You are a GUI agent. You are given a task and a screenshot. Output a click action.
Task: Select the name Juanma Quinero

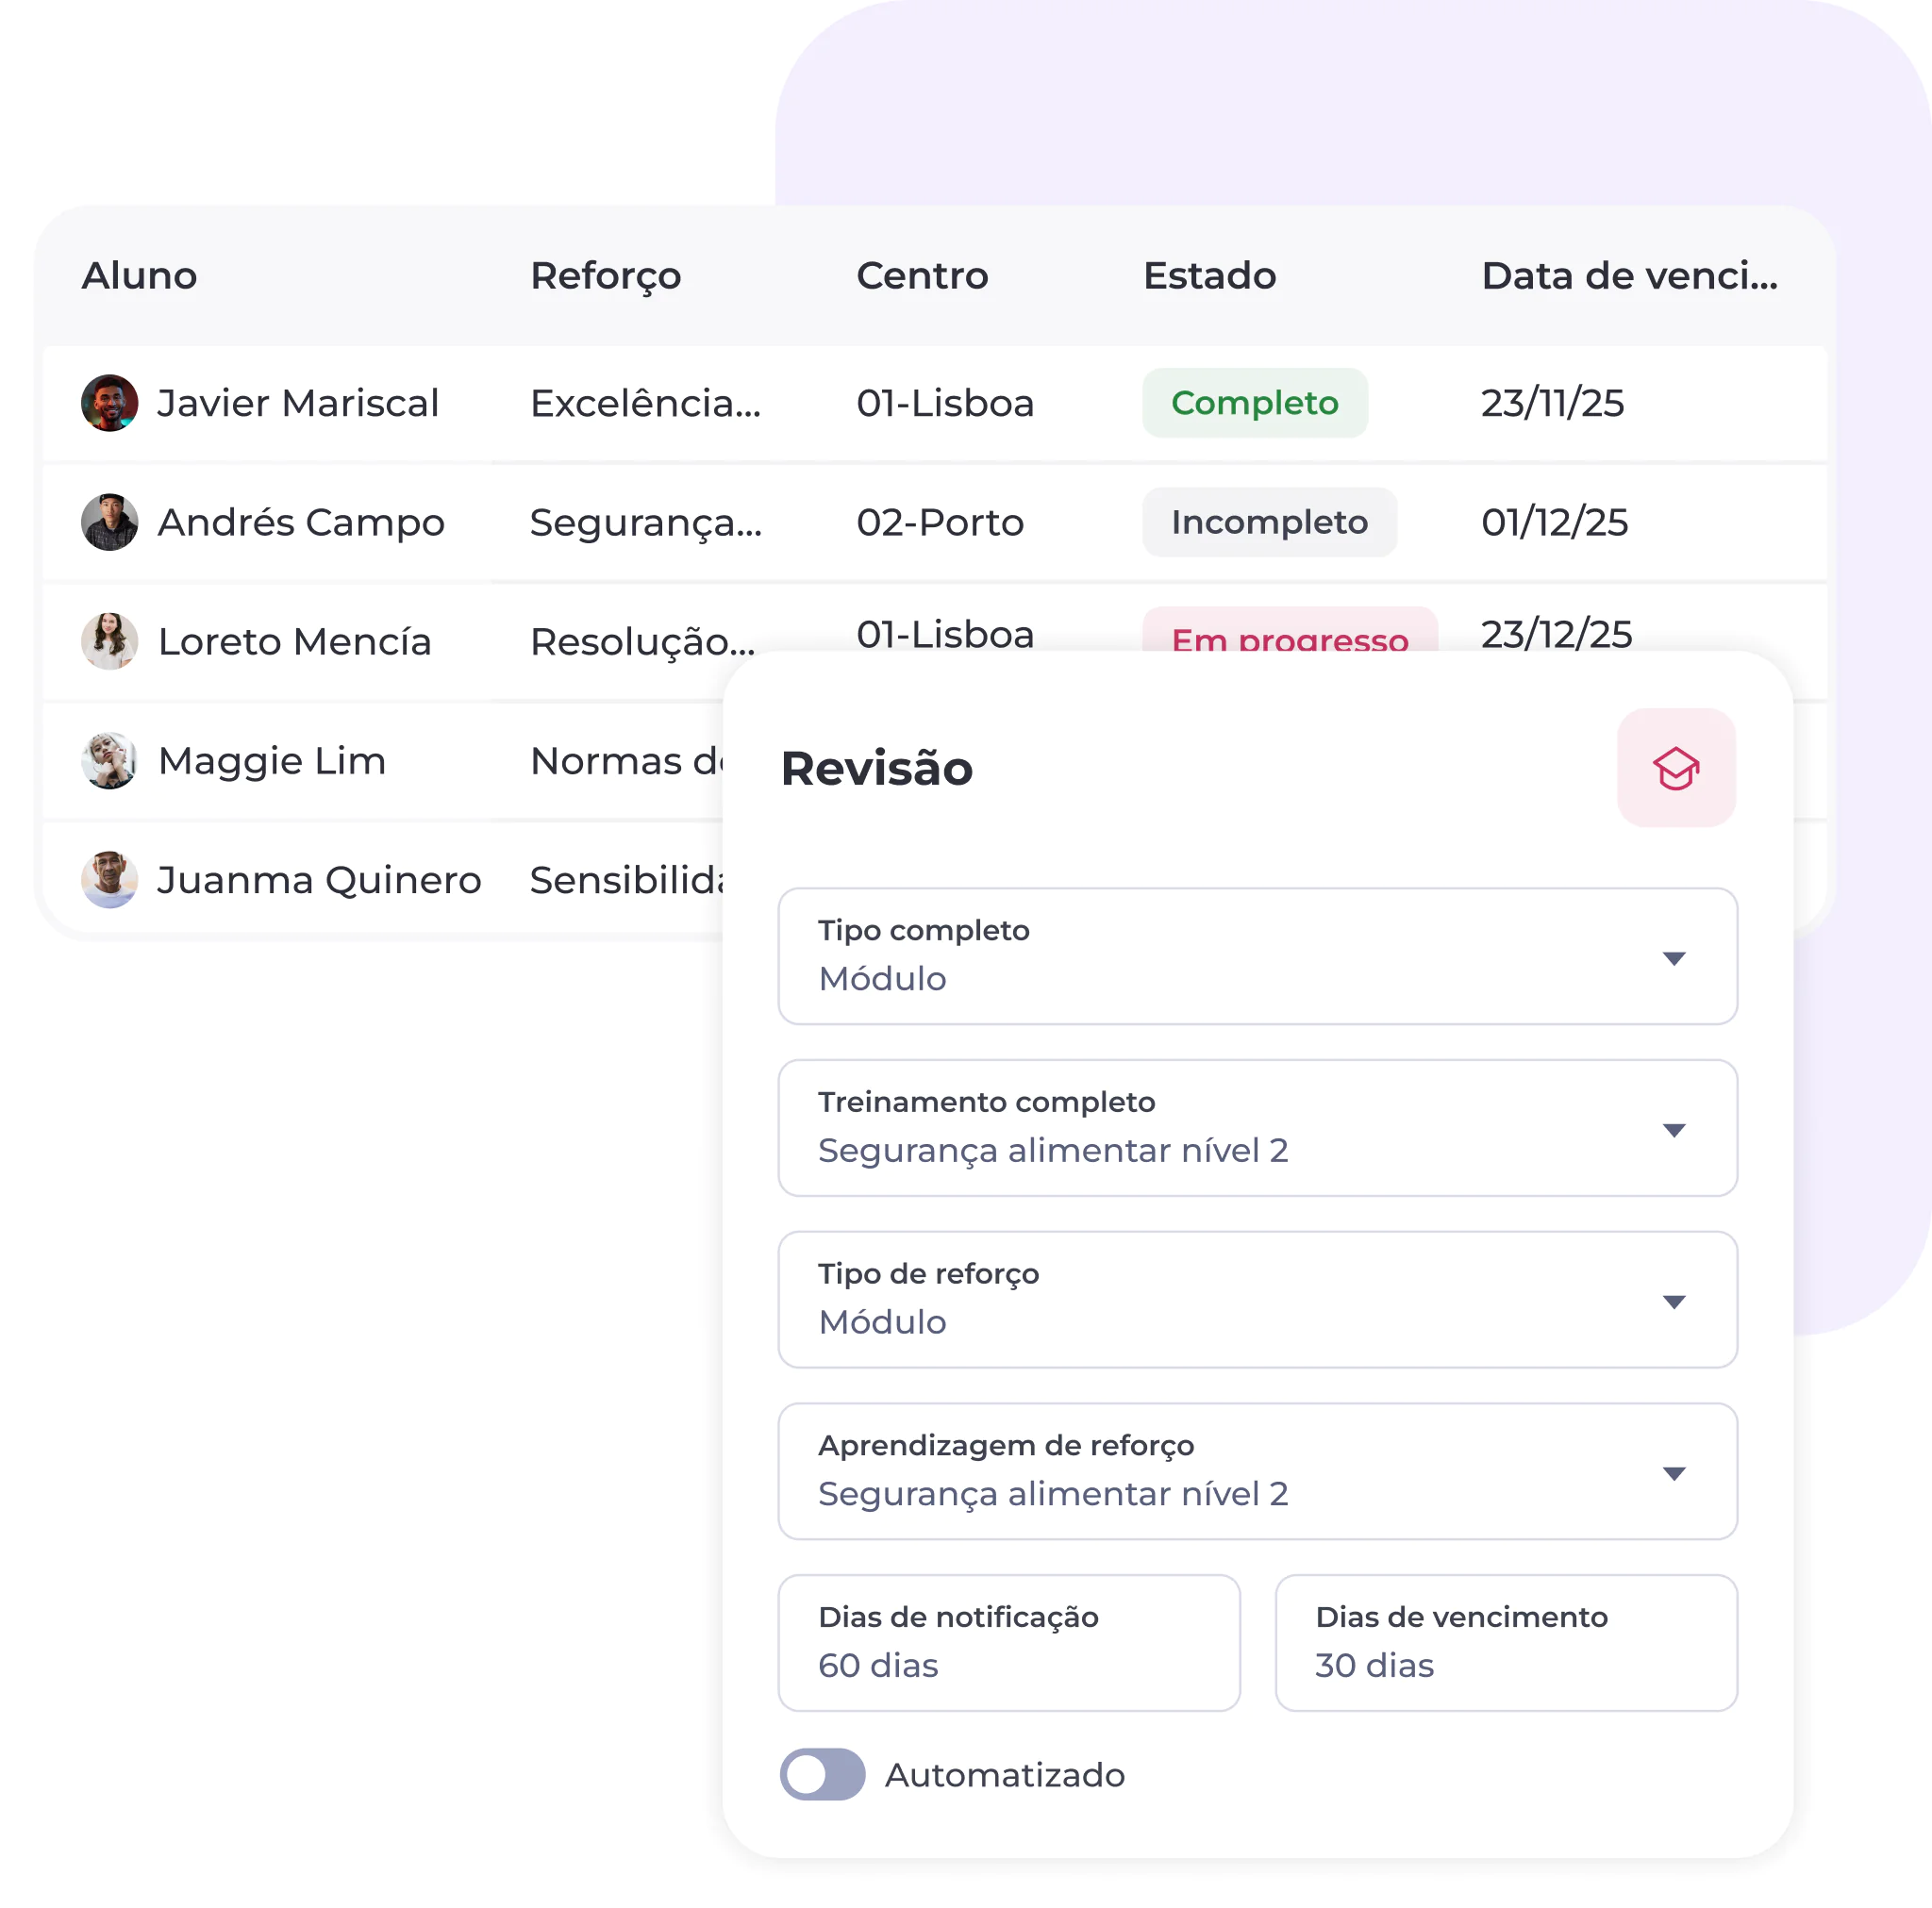[319, 880]
